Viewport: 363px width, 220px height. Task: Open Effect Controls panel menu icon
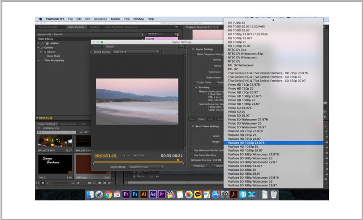177,27
